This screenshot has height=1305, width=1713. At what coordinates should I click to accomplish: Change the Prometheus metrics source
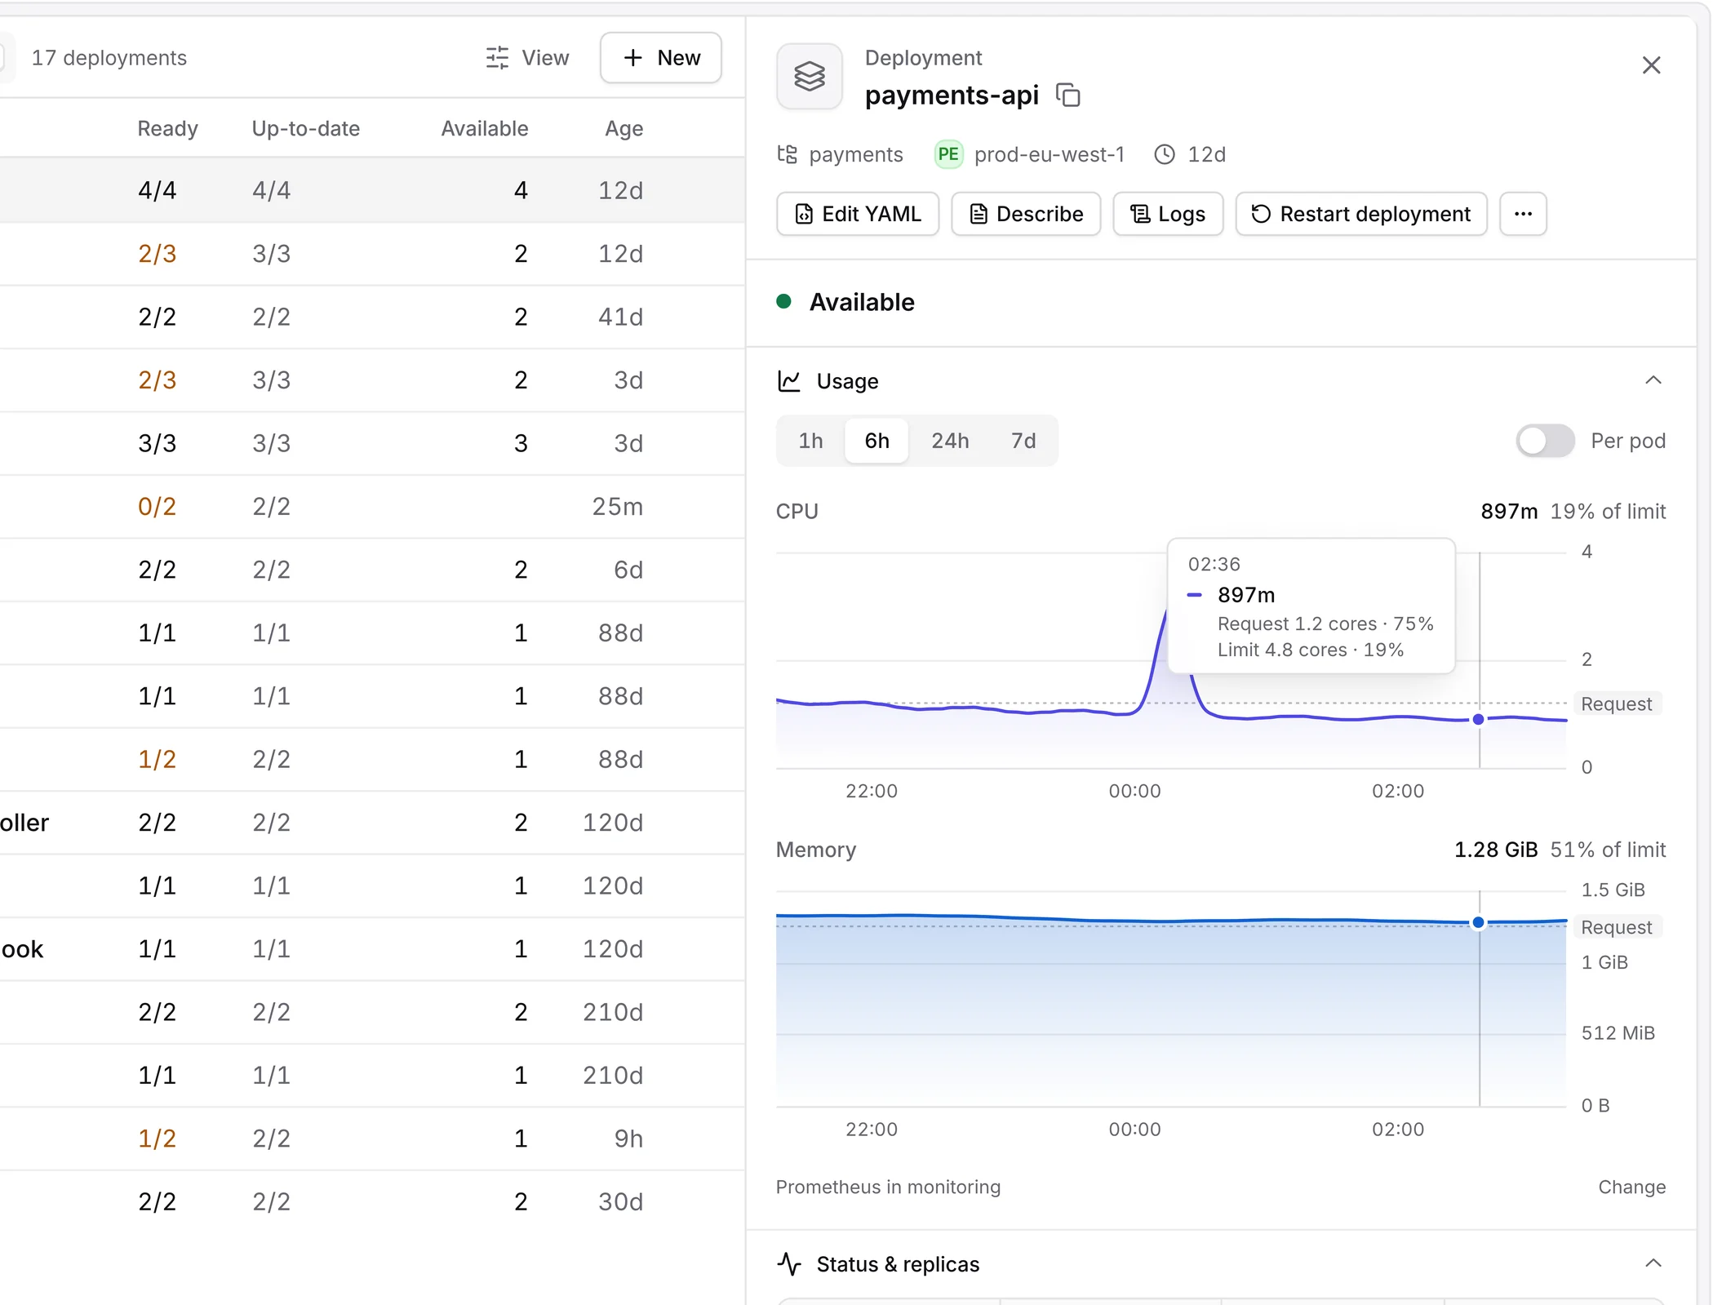tap(1631, 1187)
